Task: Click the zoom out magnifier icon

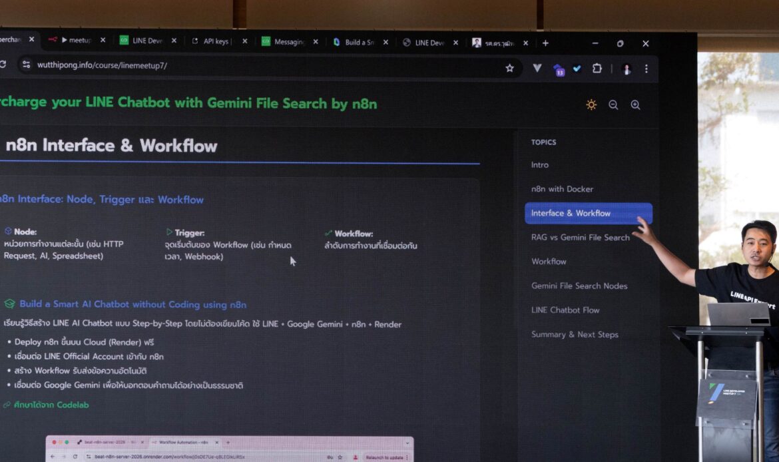Action: pos(613,105)
